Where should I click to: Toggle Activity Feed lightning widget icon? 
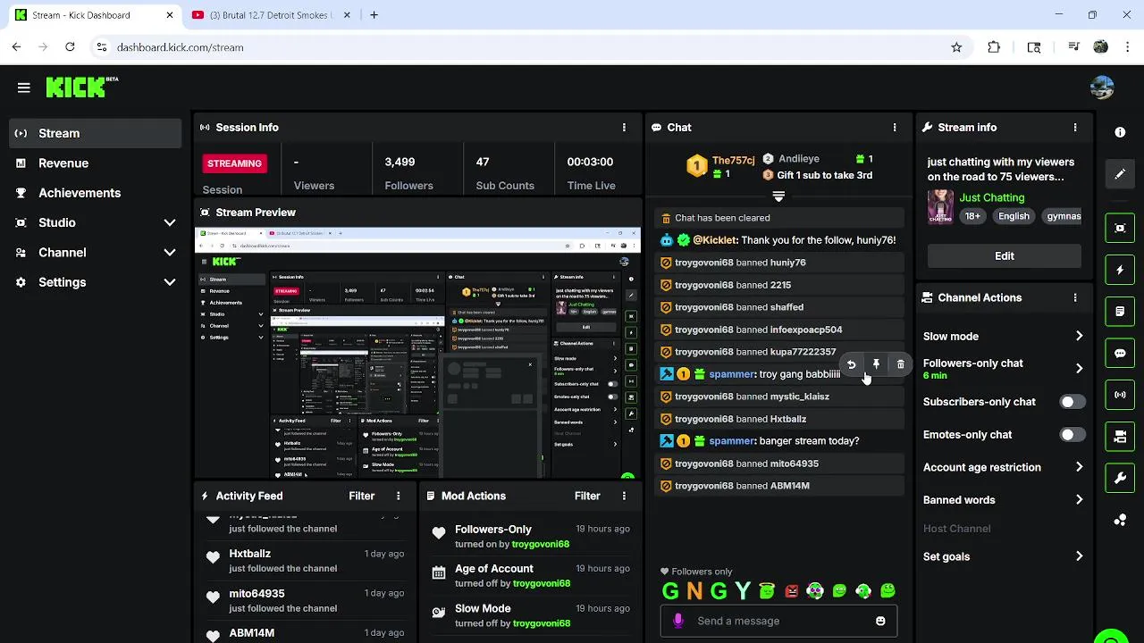(1120, 270)
